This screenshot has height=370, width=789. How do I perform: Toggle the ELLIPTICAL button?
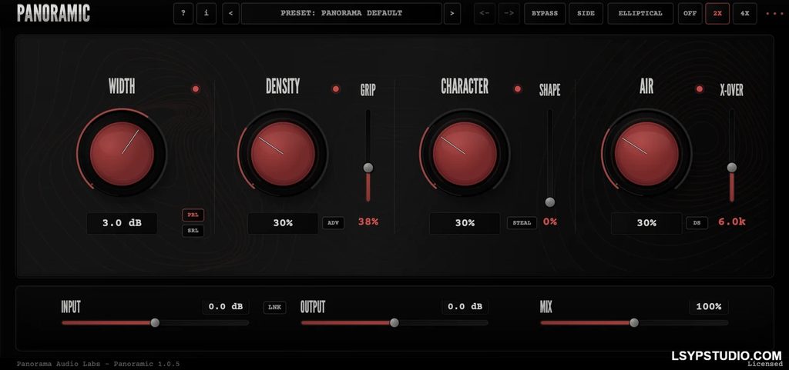click(640, 14)
